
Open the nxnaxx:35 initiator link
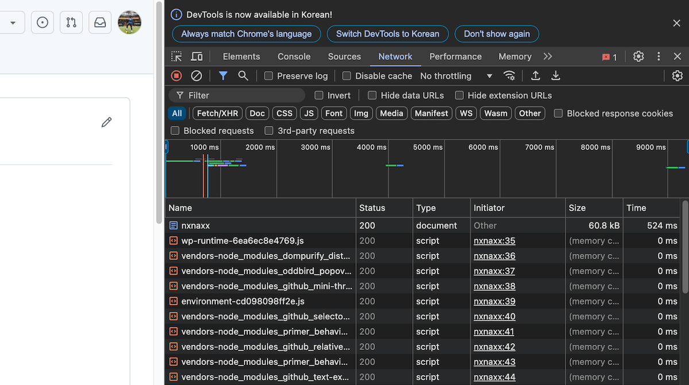pos(494,241)
